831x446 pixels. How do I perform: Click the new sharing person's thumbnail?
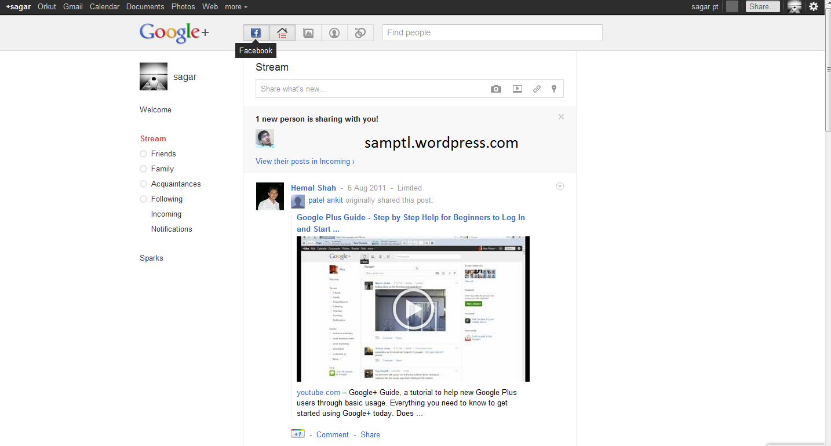(265, 138)
